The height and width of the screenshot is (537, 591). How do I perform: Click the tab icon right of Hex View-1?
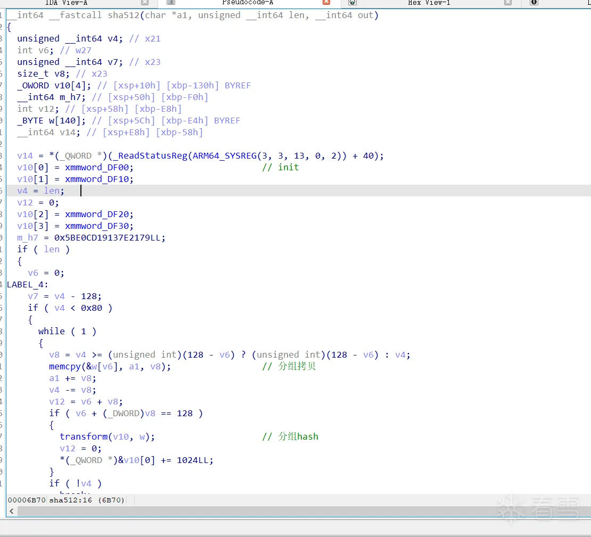click(x=533, y=3)
